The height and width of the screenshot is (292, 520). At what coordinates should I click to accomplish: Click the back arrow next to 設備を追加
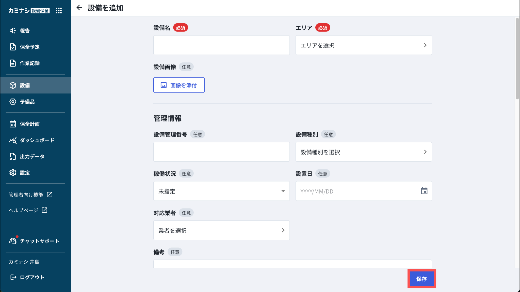coord(79,8)
